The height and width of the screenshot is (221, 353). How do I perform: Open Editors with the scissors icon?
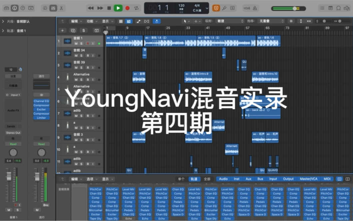(x=61, y=8)
